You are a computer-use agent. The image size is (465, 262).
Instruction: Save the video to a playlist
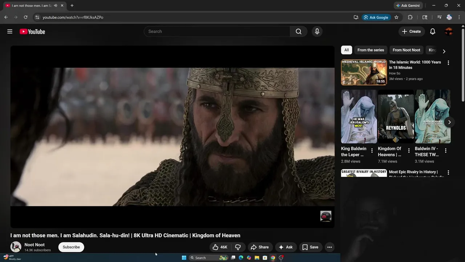(x=310, y=247)
